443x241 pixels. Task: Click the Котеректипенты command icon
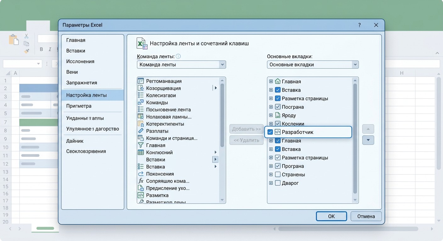click(x=141, y=124)
